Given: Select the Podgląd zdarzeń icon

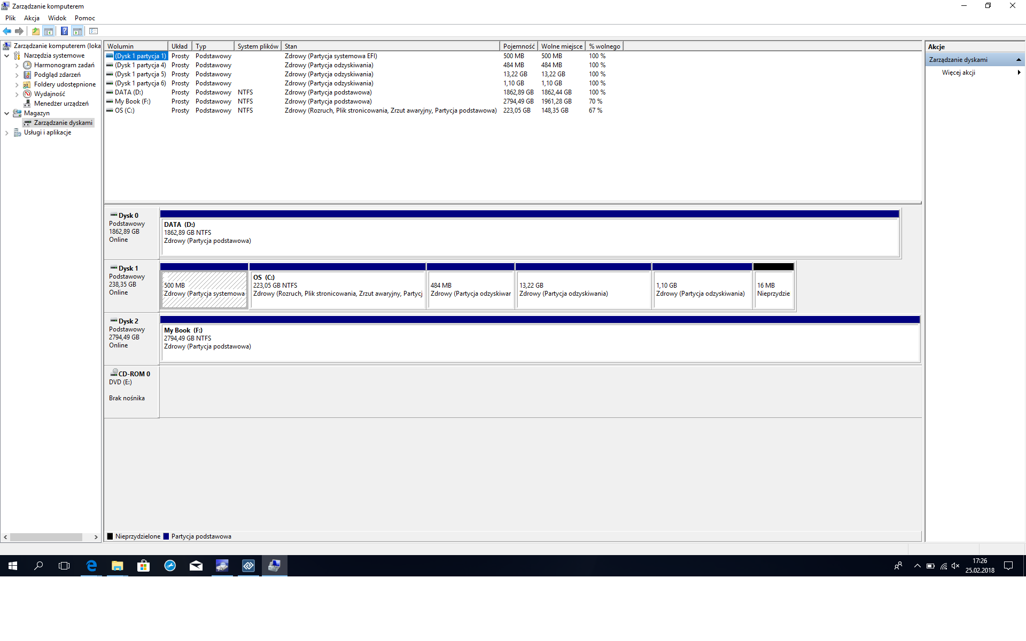Looking at the screenshot, I should click(27, 75).
